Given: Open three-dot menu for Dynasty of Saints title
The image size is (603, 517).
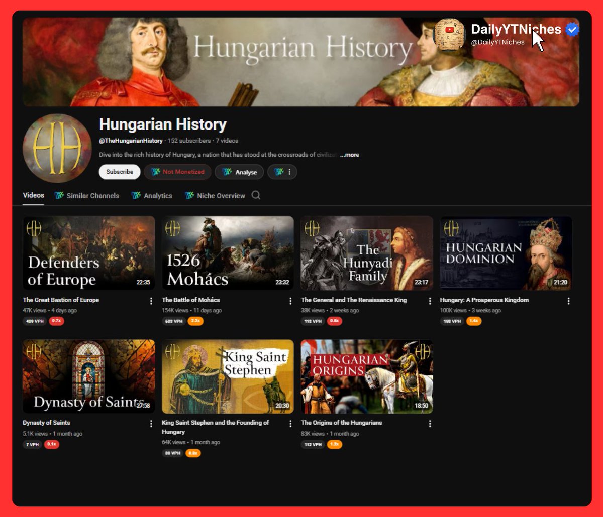Looking at the screenshot, I should (151, 424).
